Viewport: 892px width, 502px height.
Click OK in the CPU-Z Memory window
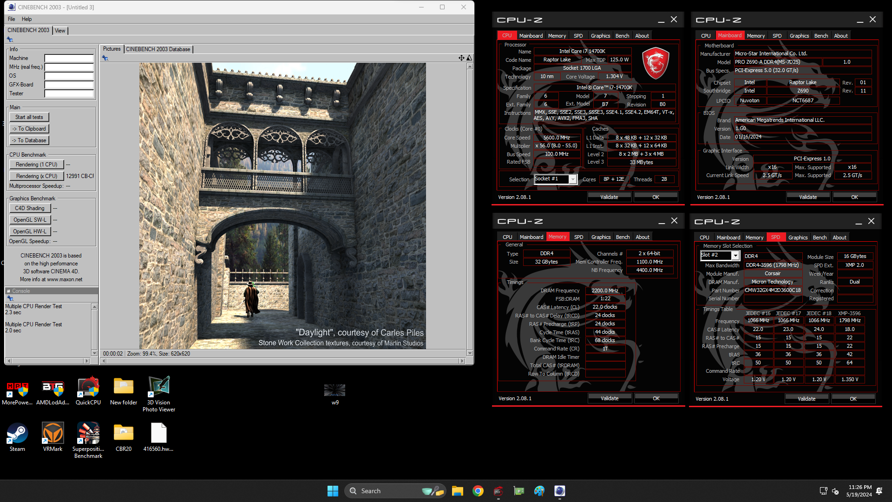[x=656, y=398]
